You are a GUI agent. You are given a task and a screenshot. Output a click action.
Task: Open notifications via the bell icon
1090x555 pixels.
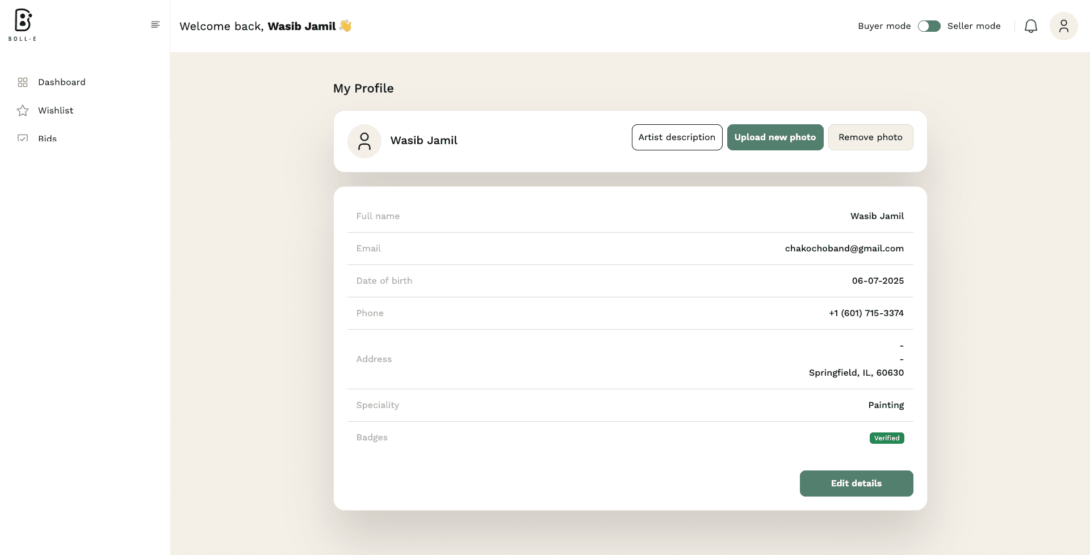[1030, 26]
